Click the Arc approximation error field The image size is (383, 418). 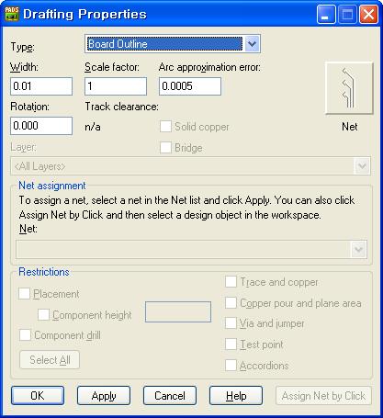pyautogui.click(x=190, y=86)
